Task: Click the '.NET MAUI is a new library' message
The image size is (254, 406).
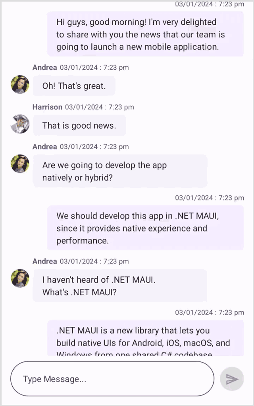Action: tap(145, 338)
